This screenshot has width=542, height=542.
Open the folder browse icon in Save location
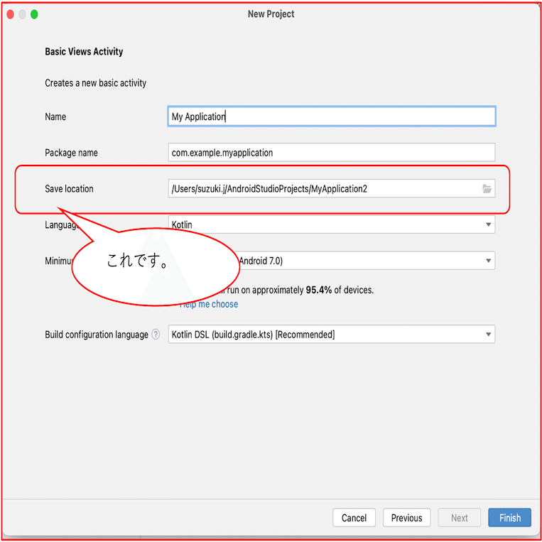(x=487, y=189)
